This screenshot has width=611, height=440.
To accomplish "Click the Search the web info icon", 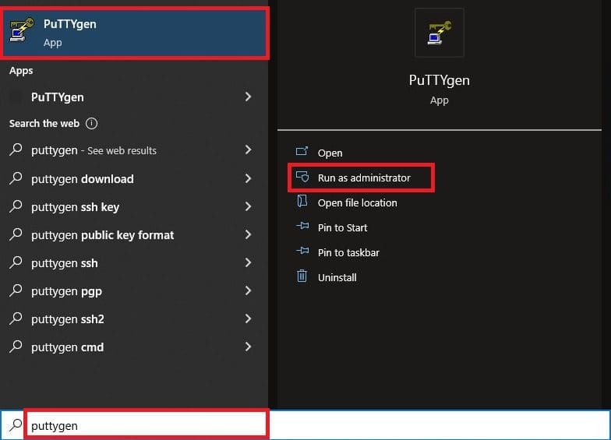I will [x=91, y=123].
